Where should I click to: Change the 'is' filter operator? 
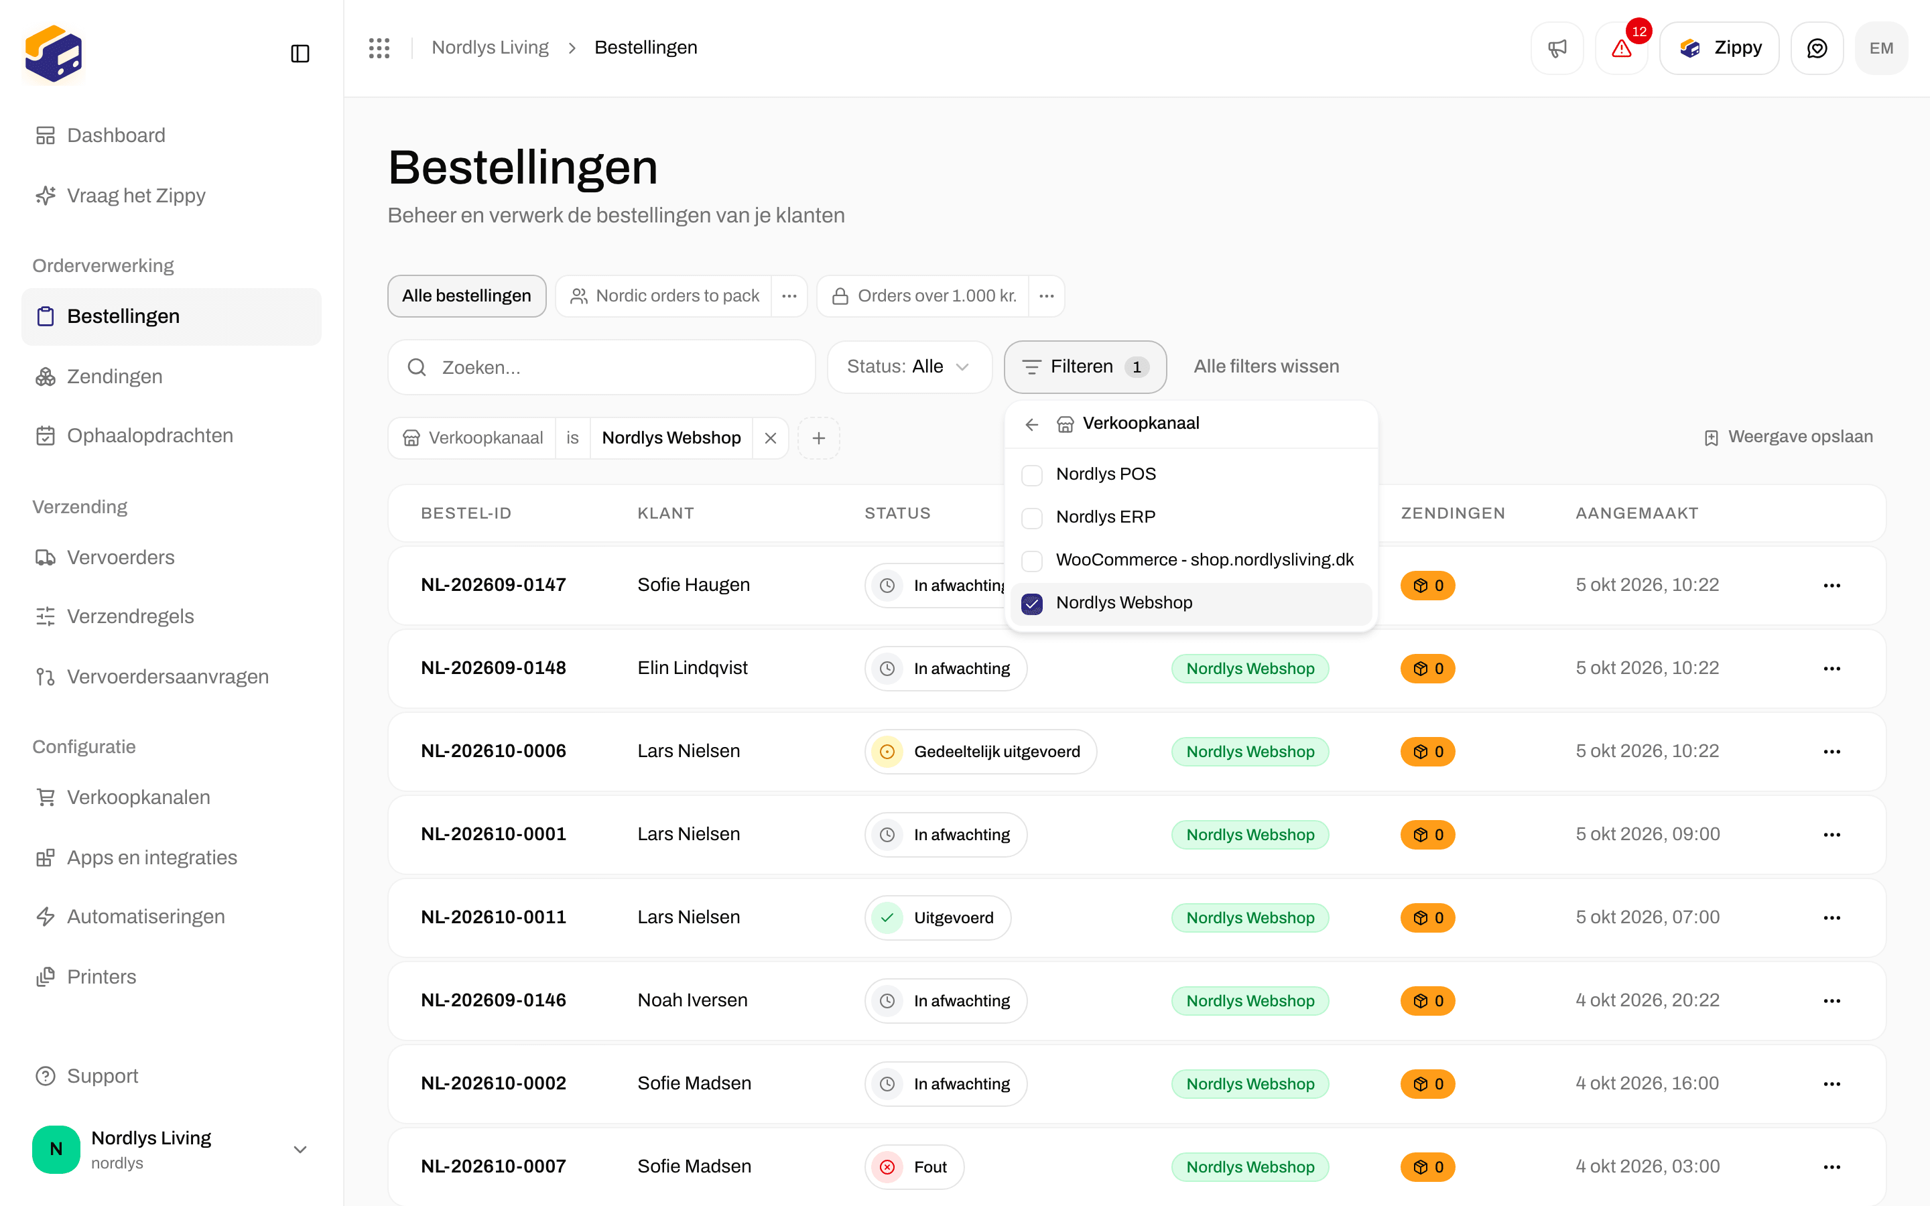tap(572, 438)
